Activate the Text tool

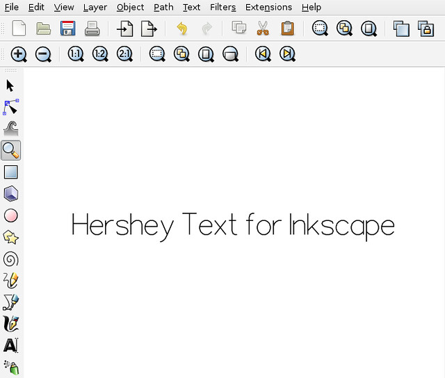pyautogui.click(x=10, y=345)
